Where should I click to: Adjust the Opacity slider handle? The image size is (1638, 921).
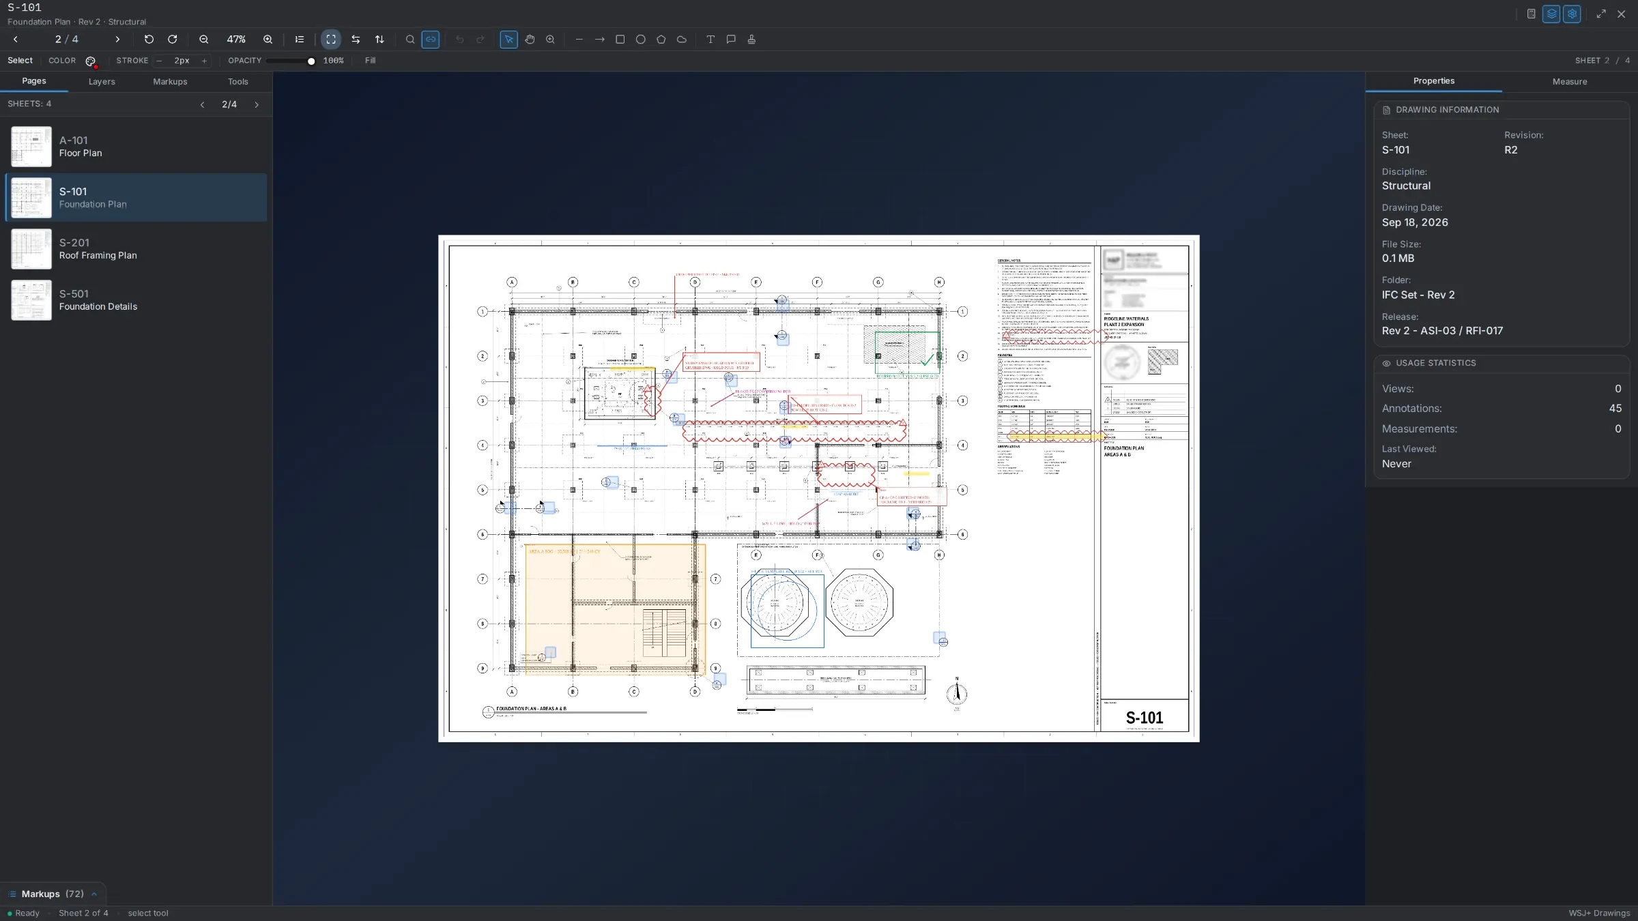311,61
